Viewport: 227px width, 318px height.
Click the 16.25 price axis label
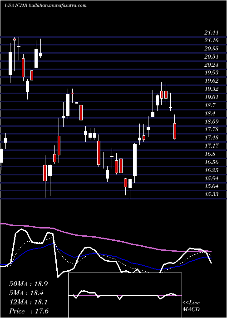(212, 170)
